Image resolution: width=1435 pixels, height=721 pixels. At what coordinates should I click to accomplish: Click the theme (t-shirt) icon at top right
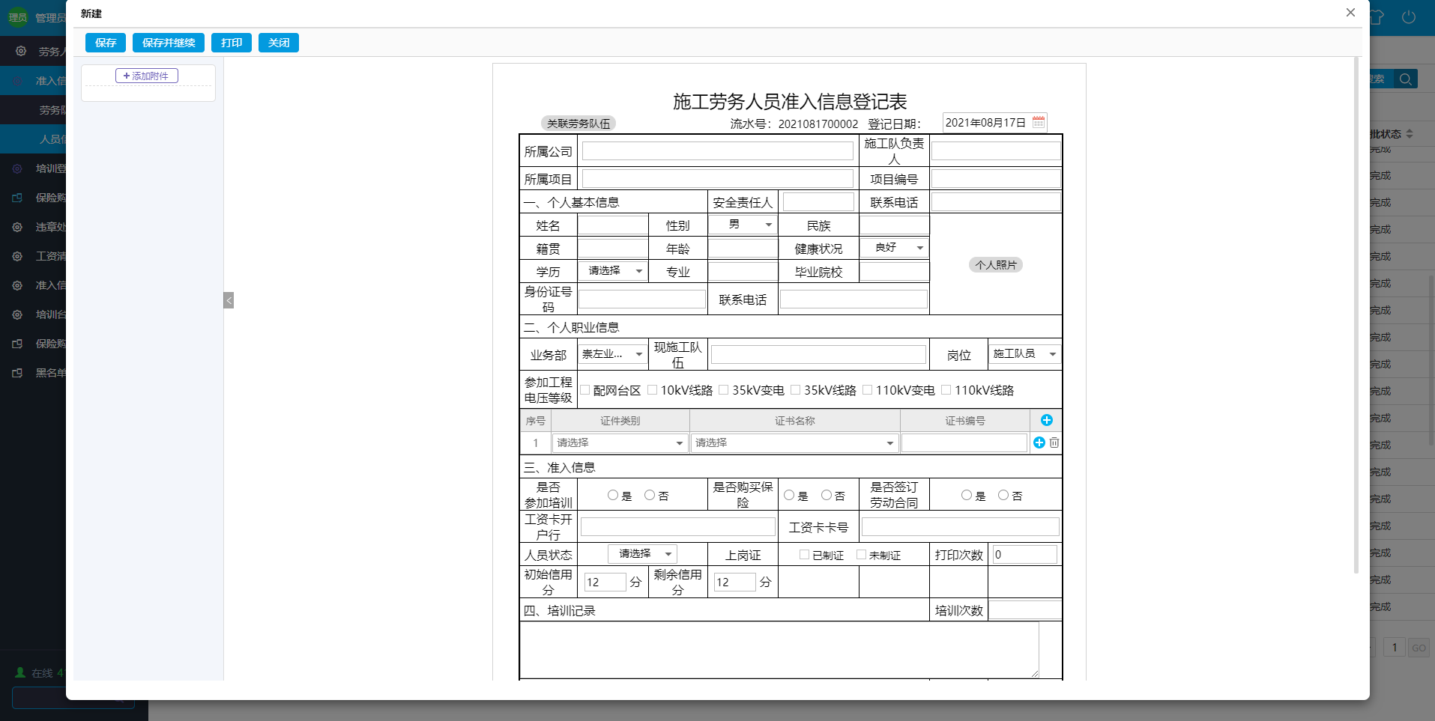(1377, 16)
